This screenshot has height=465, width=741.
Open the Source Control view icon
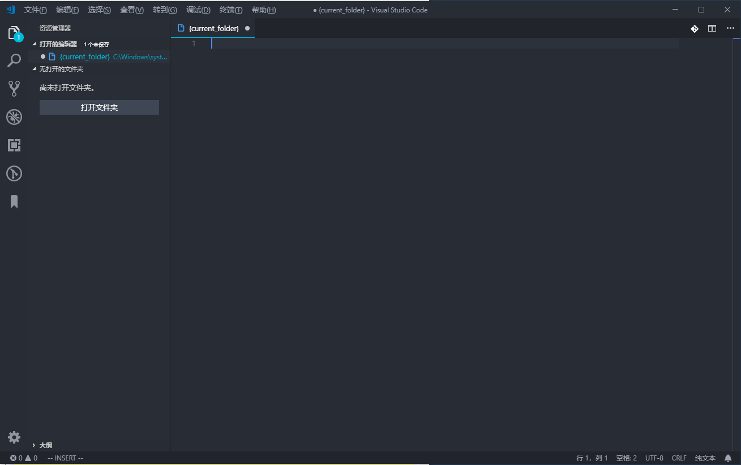click(x=14, y=88)
